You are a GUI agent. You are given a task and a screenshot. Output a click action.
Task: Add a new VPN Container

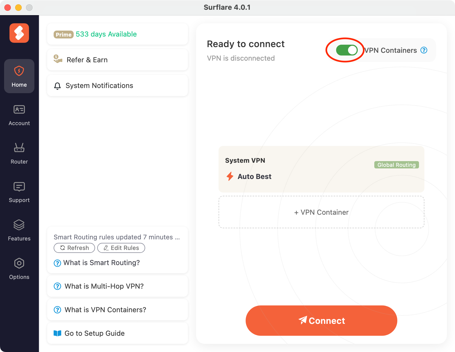[x=321, y=212]
